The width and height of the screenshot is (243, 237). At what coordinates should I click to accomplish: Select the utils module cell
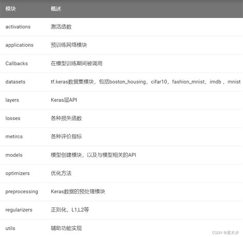click(10, 228)
